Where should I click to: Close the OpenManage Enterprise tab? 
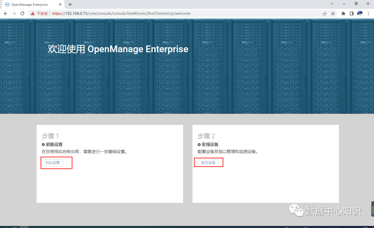60,4
